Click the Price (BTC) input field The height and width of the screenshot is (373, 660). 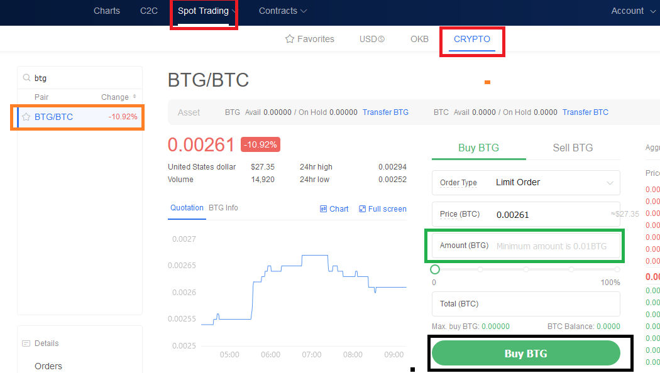(x=525, y=215)
